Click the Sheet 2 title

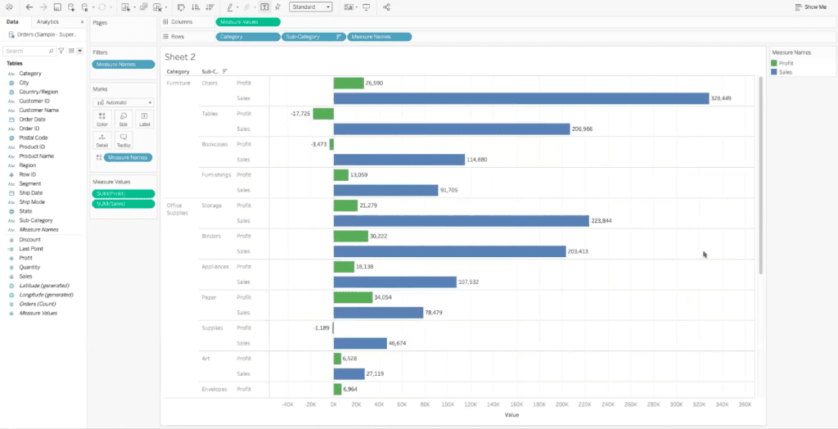180,57
